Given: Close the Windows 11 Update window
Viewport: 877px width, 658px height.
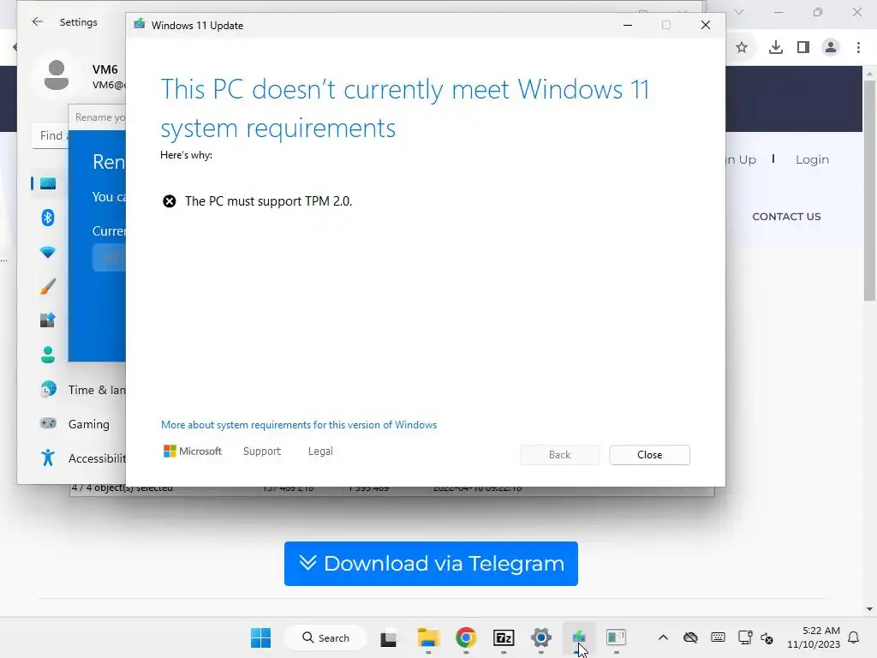Looking at the screenshot, I should point(706,25).
